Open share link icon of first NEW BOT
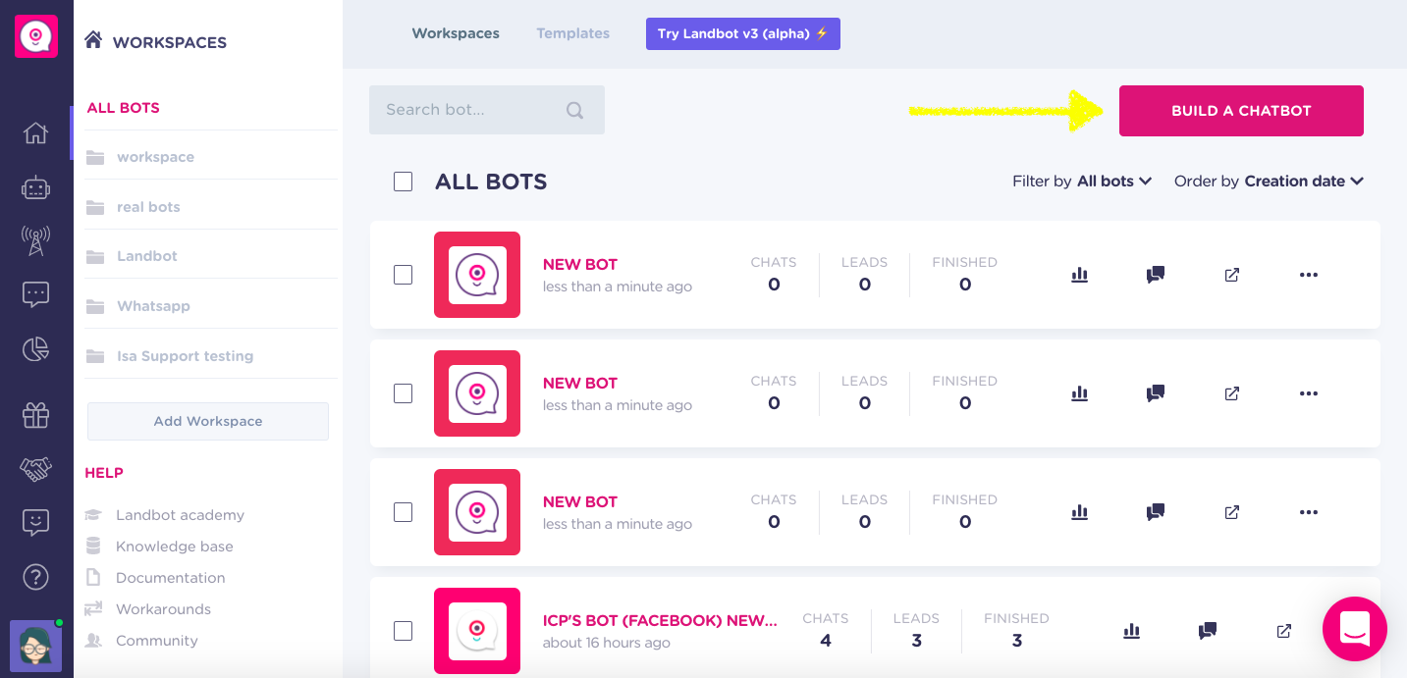 (1232, 275)
